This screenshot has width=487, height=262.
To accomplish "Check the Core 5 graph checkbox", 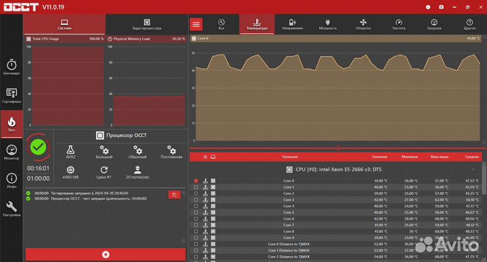I will click(x=196, y=213).
